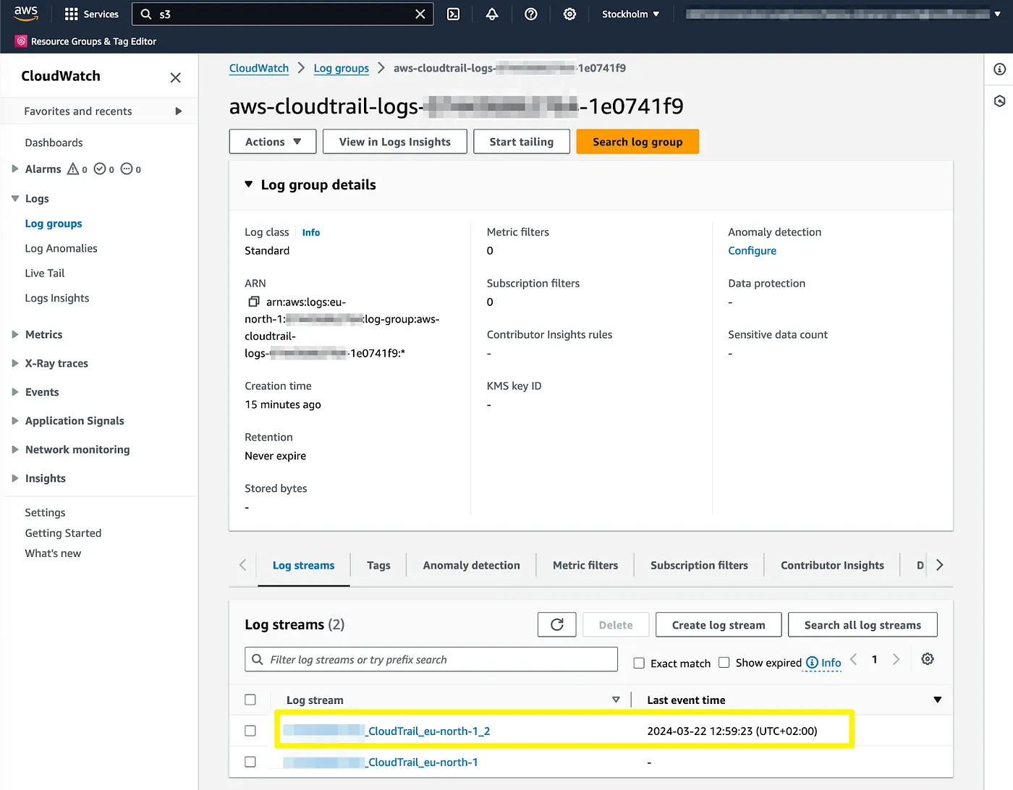Select the CloudTrail_eu-north-1 stream checkbox

[x=250, y=762]
